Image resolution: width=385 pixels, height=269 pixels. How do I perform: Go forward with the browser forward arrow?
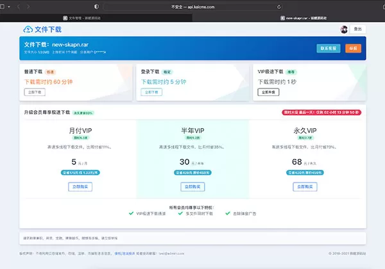[x=28, y=6]
